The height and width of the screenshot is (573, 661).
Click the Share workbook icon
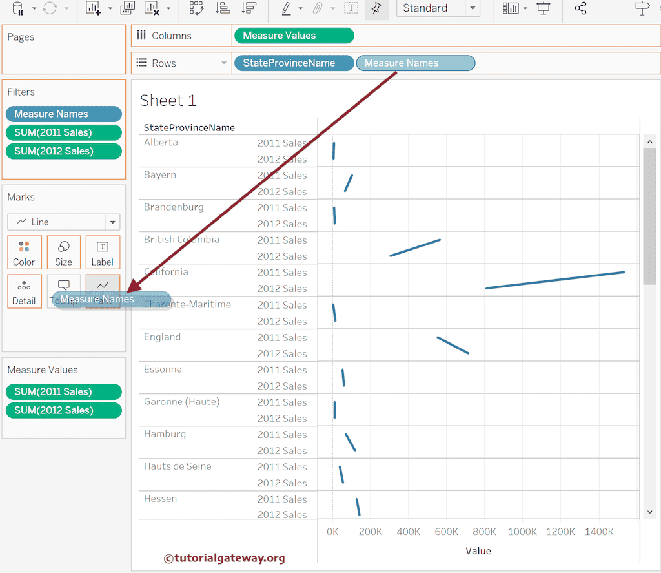click(x=580, y=8)
